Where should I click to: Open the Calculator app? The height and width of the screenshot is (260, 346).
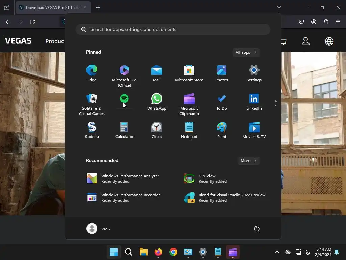point(124,130)
